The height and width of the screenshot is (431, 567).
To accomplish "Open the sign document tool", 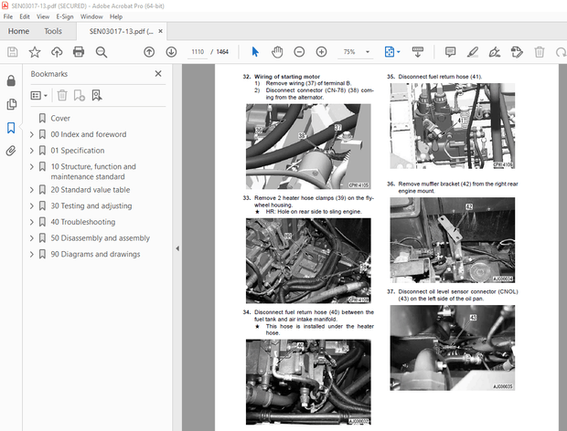I will click(x=495, y=52).
